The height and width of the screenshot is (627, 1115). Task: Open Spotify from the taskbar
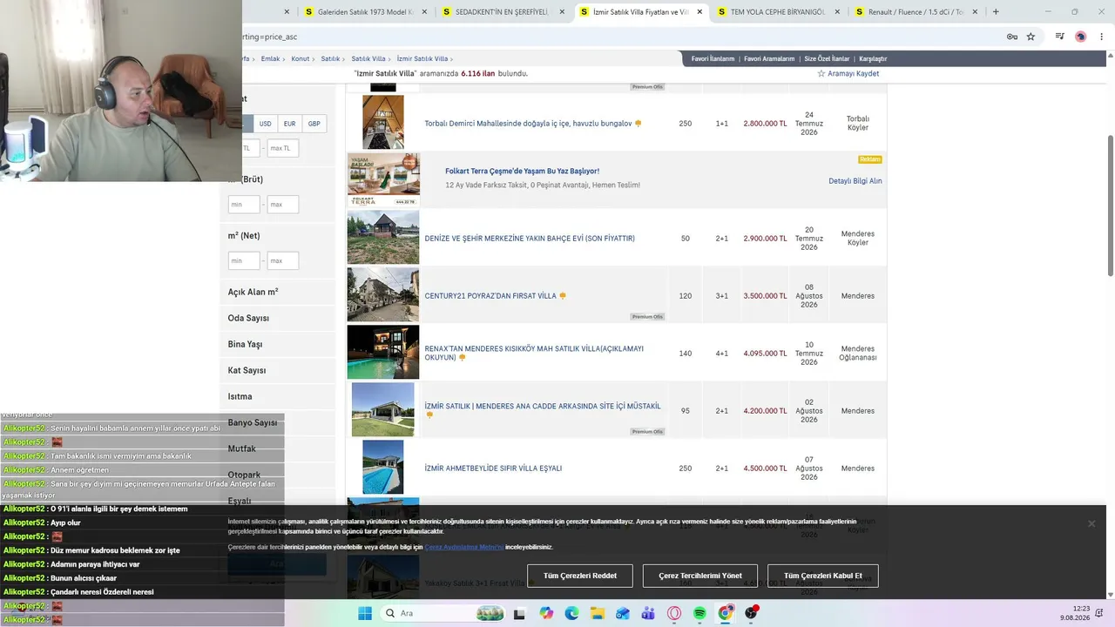(x=699, y=613)
